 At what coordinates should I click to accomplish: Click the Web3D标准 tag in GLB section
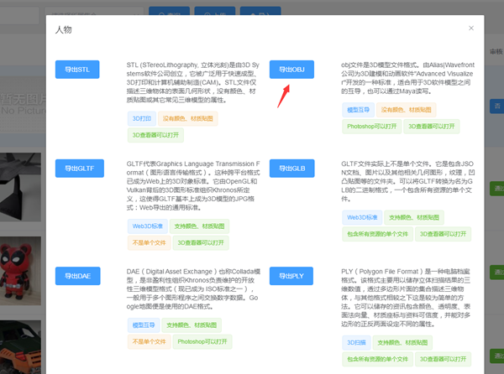coord(360,216)
